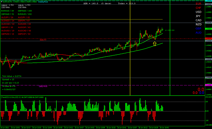212x129 pixels.
Task: Click the AUDUSD / 65 row
Action: [24, 24]
